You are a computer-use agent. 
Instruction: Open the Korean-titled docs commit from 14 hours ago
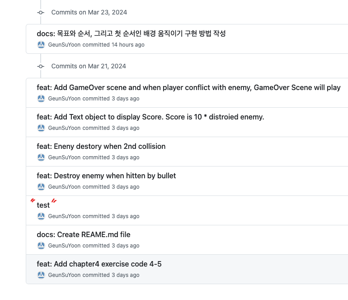click(x=131, y=33)
